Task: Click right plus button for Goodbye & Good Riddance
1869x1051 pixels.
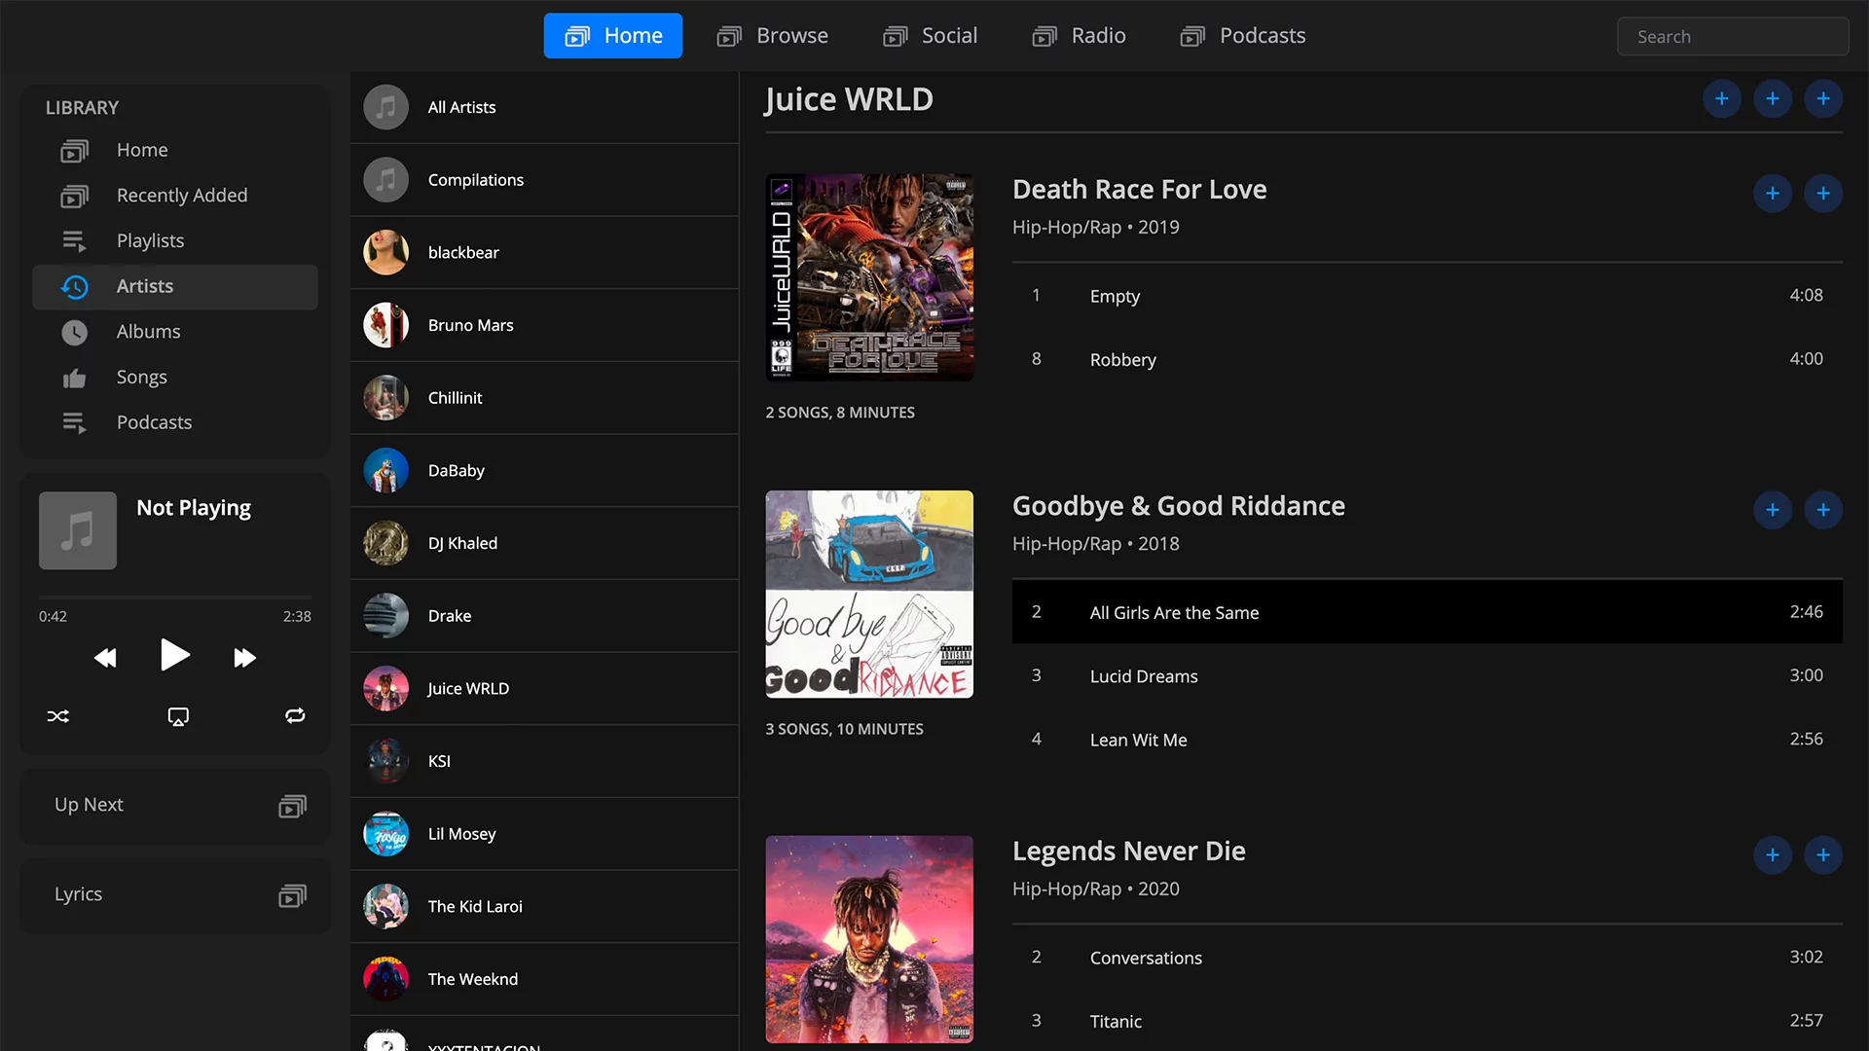Action: [x=1823, y=510]
